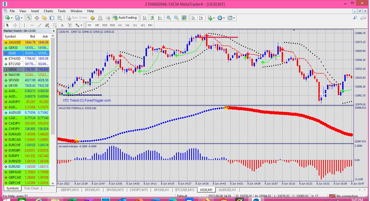Zoom in on the US30 chart
370x201 pixels.
(x=168, y=18)
